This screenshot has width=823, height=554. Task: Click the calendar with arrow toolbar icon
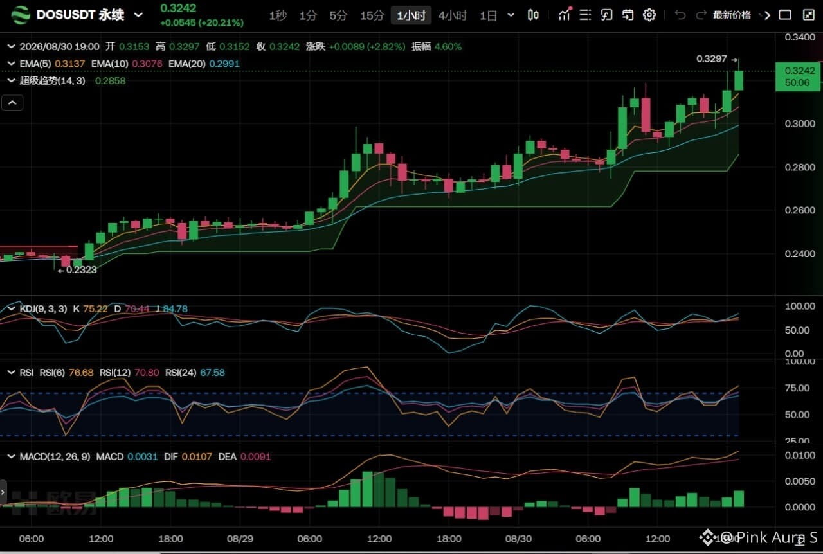(x=628, y=15)
